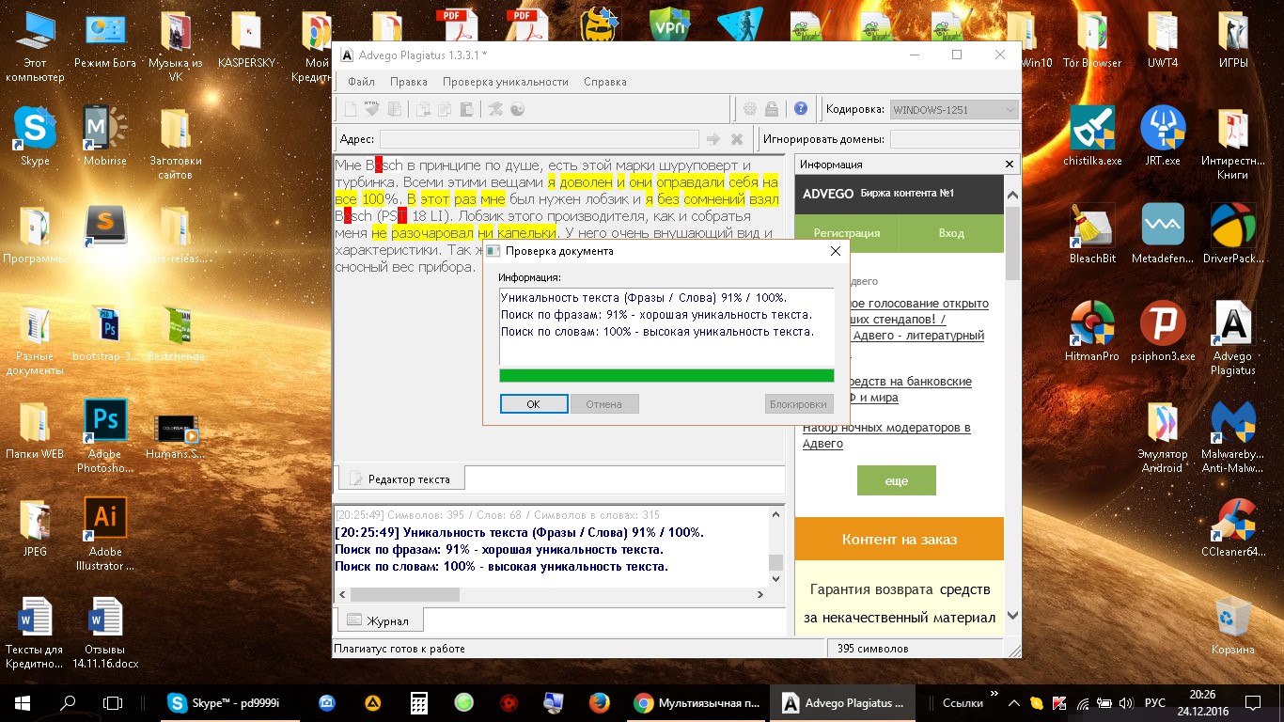Select the Tor Browser desktop icon
The width and height of the screenshot is (1284, 722).
[1092, 39]
